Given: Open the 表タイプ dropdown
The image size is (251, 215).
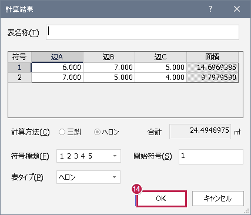Looking at the screenshot, I should point(88,177).
